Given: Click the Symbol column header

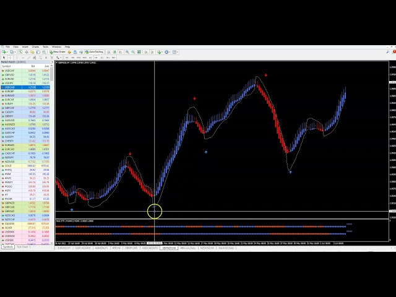Looking at the screenshot, I should (x=7, y=67).
